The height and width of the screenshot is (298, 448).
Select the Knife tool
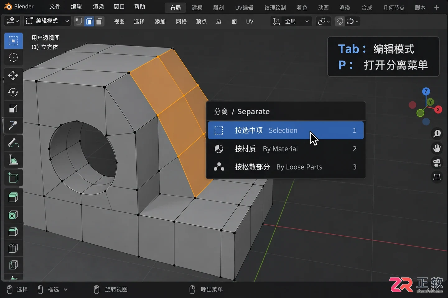point(13,265)
